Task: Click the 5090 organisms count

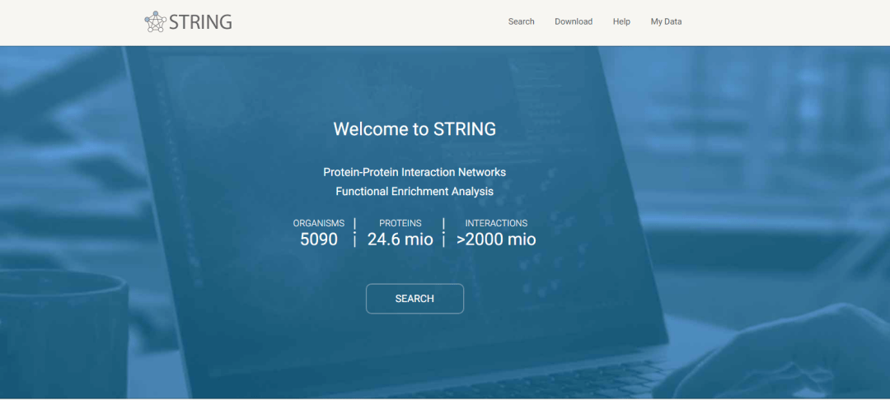Action: [318, 240]
